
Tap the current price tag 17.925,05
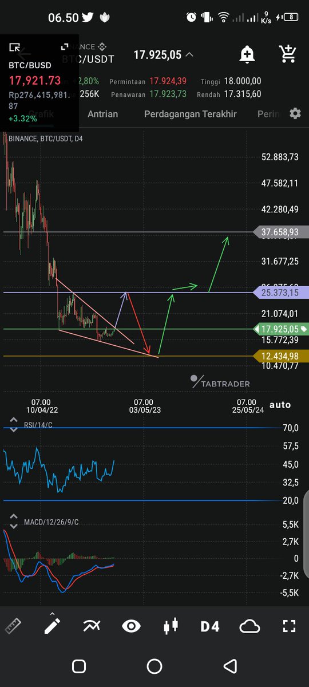(x=280, y=329)
